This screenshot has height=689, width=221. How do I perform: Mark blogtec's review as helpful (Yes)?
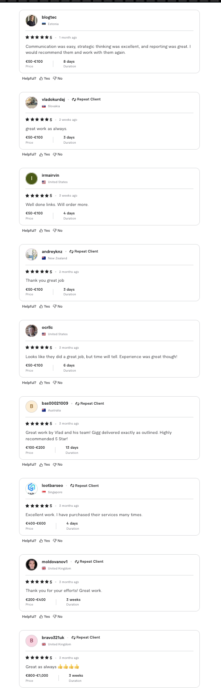pos(44,78)
